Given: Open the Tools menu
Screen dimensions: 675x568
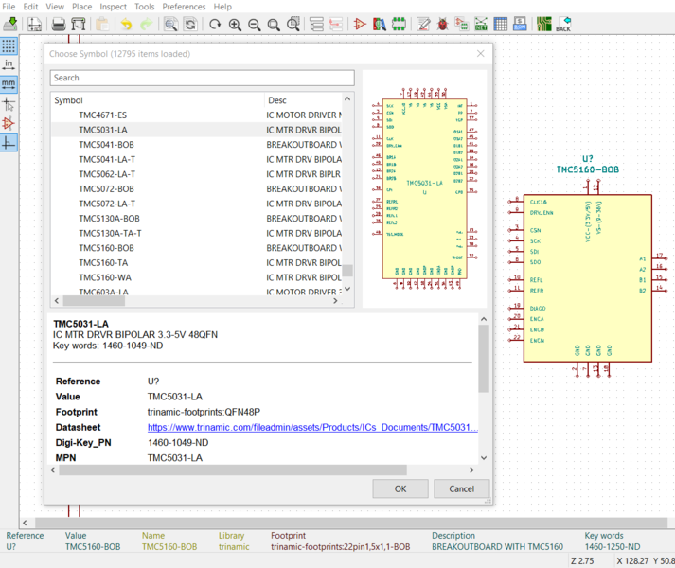Looking at the screenshot, I should (x=144, y=7).
